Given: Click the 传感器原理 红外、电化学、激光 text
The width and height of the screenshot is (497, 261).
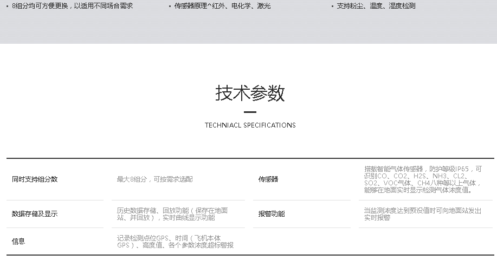Looking at the screenshot, I should tap(222, 6).
